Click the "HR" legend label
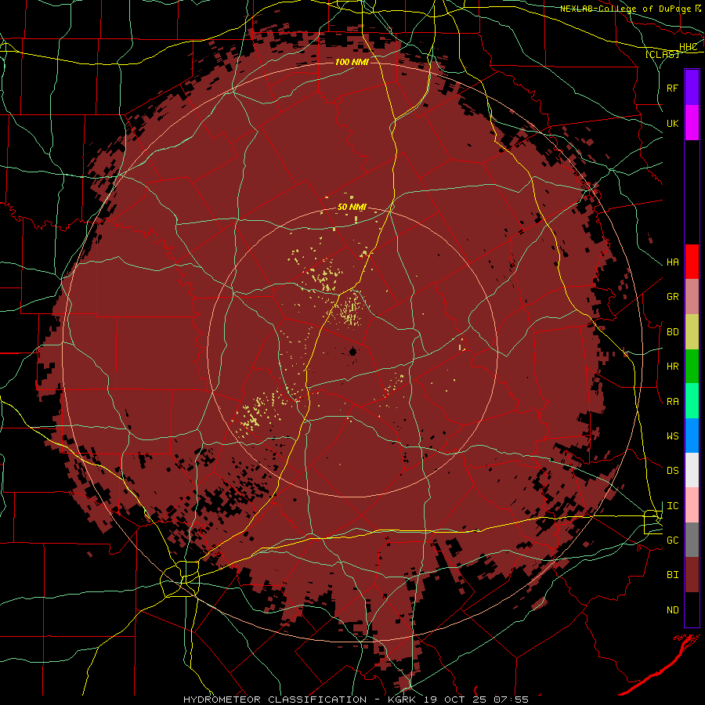Screen dimensions: 705x705 tap(672, 367)
